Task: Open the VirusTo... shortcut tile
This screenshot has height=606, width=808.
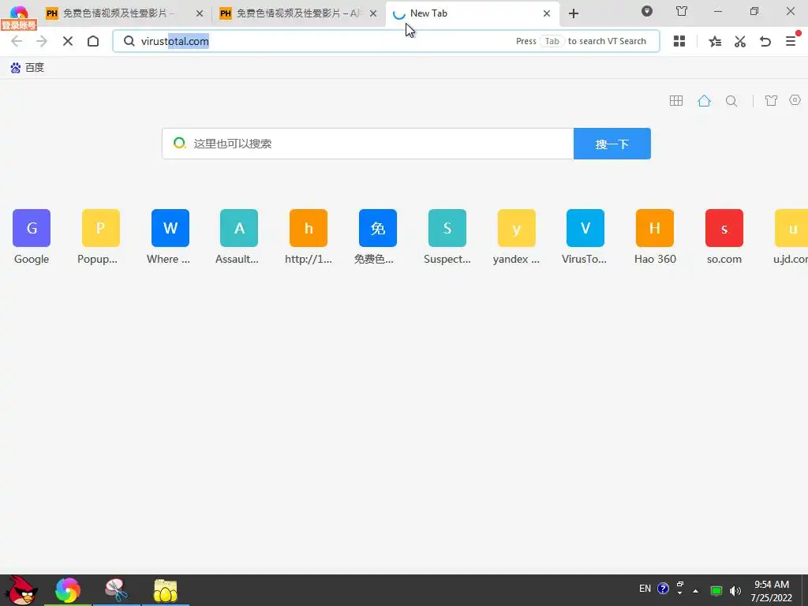Action: pos(585,237)
